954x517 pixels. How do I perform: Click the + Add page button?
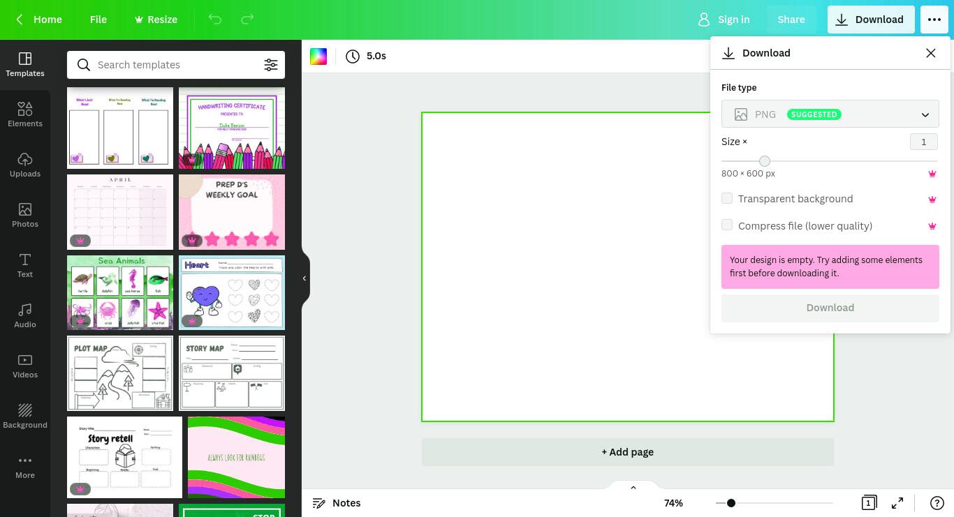click(x=628, y=452)
